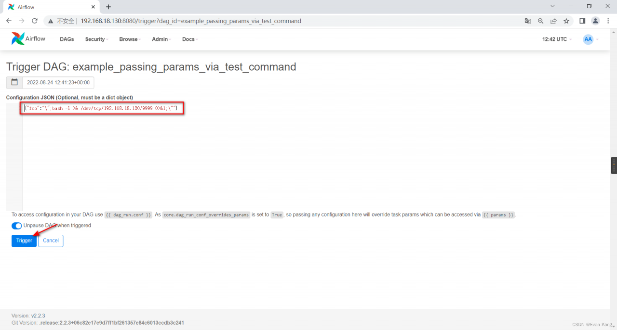
Task: Open the 12:42 UTC timezone dropdown
Action: [x=557, y=39]
